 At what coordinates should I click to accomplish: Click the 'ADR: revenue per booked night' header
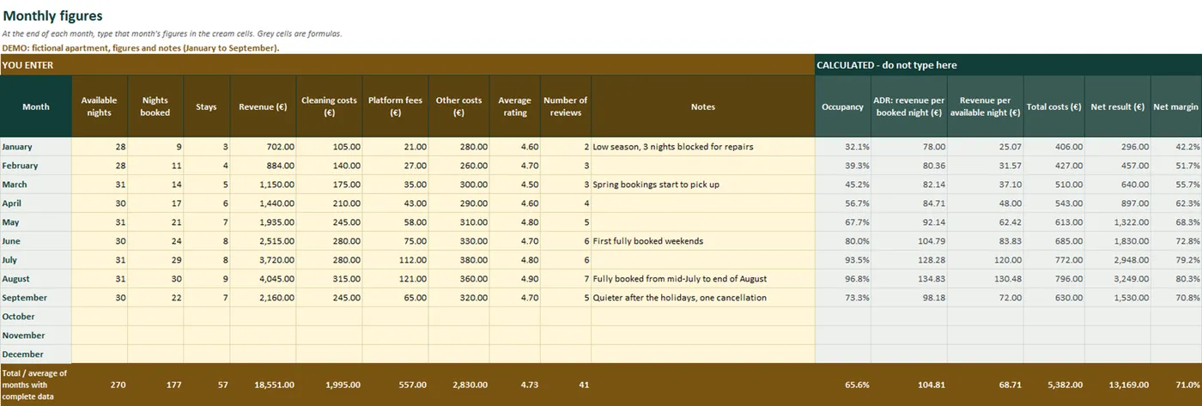point(909,106)
